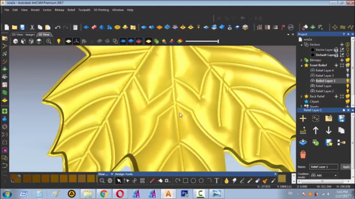Click the Zoom tool in View toolbar
355x199 pixels.
point(102,181)
